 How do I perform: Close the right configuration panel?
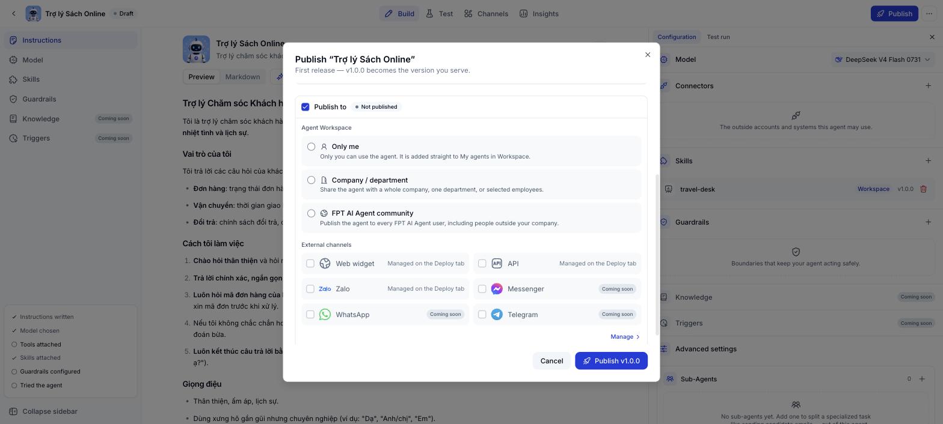click(932, 37)
